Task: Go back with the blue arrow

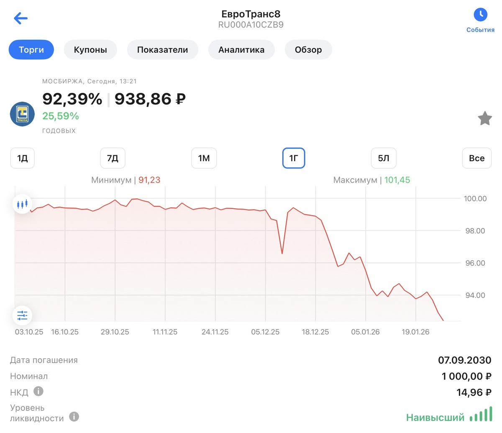Action: pos(20,18)
